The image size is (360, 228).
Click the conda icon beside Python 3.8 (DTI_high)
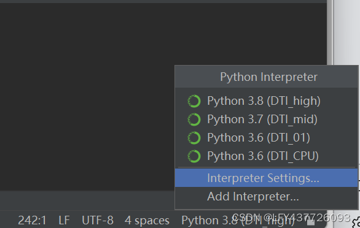(x=194, y=101)
